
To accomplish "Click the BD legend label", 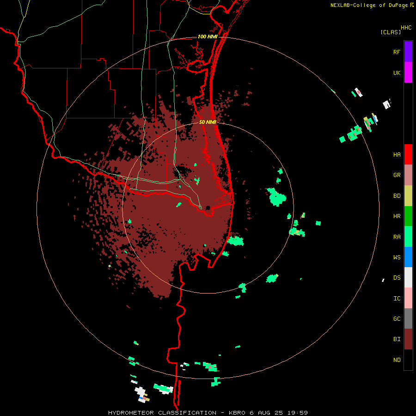I will click(x=397, y=196).
